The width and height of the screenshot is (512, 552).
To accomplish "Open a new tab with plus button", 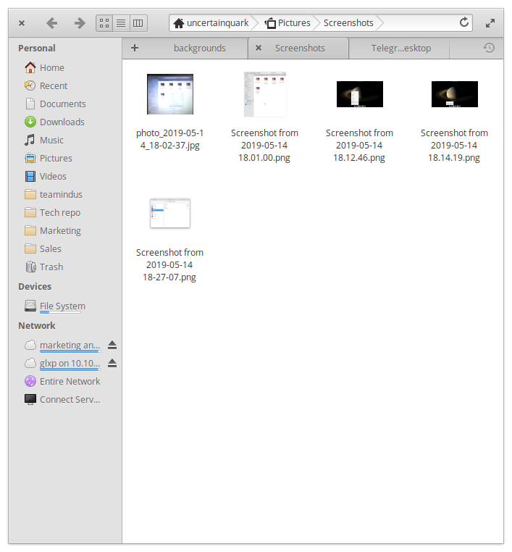I will click(135, 48).
